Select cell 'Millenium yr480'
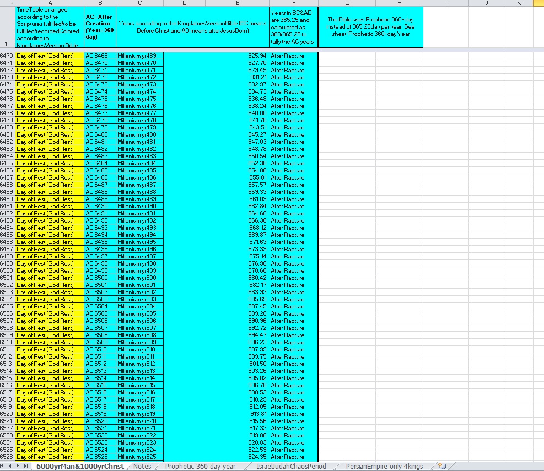Image resolution: width=544 pixels, height=471 pixels. (x=139, y=134)
